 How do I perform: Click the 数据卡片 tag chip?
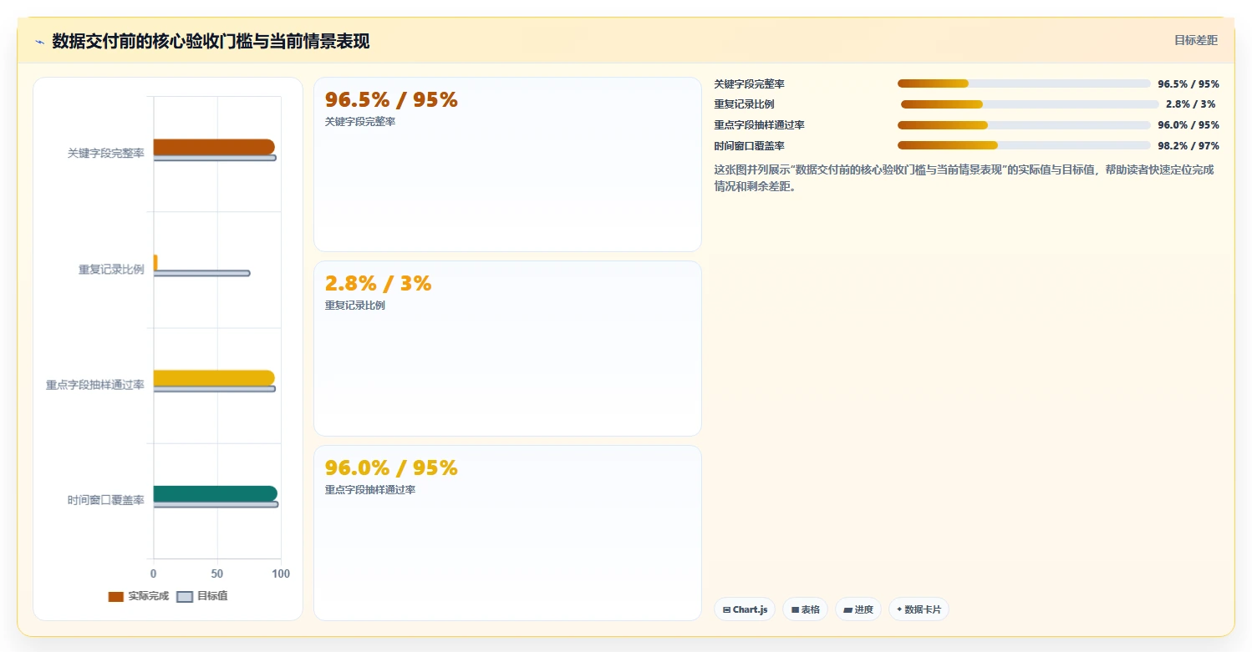[x=919, y=609]
